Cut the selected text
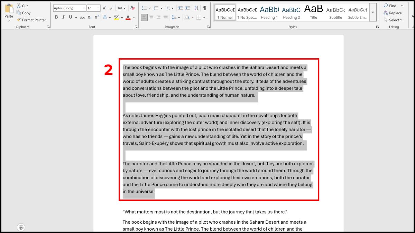 22,6
